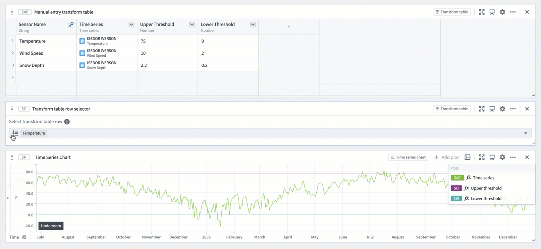Click the $U Upper threshold color swatch

tap(456, 188)
